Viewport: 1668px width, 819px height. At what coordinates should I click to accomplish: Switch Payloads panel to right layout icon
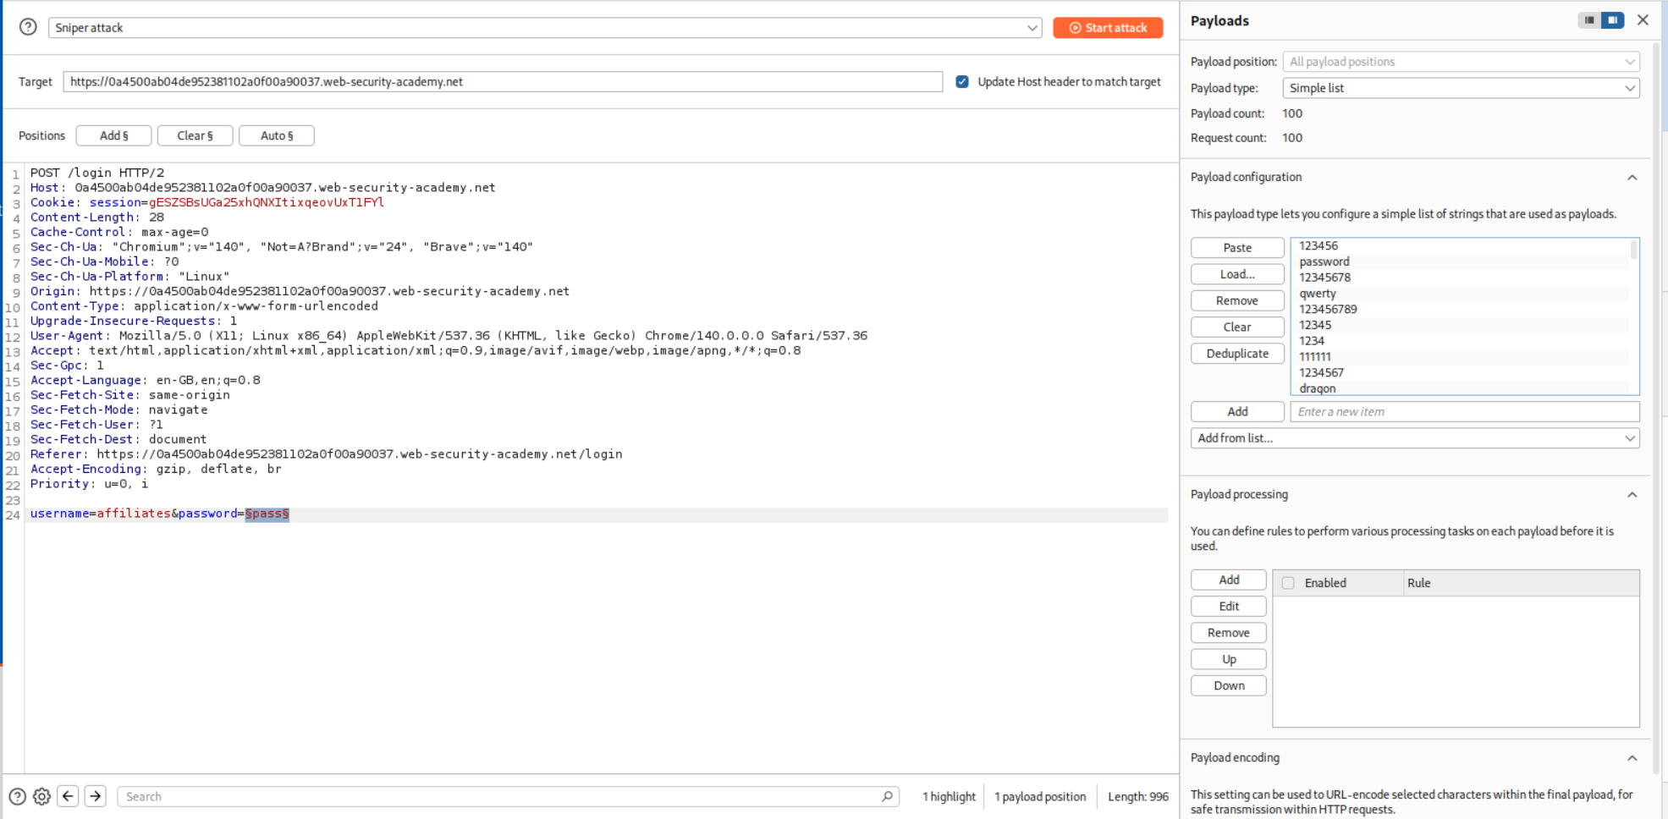point(1613,20)
